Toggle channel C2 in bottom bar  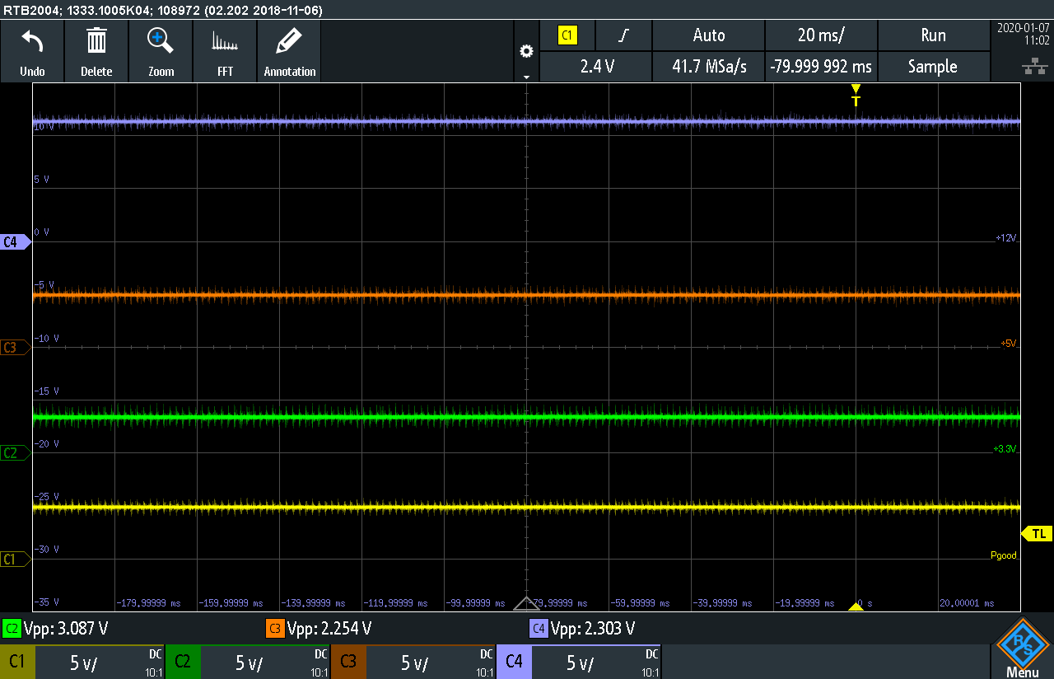183,662
